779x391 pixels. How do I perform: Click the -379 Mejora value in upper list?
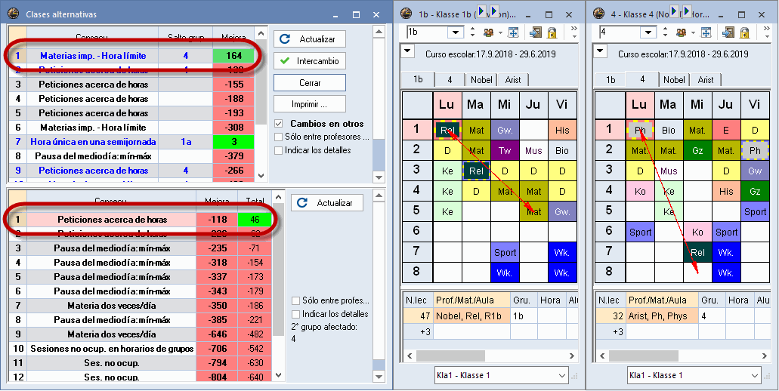pyautogui.click(x=233, y=156)
